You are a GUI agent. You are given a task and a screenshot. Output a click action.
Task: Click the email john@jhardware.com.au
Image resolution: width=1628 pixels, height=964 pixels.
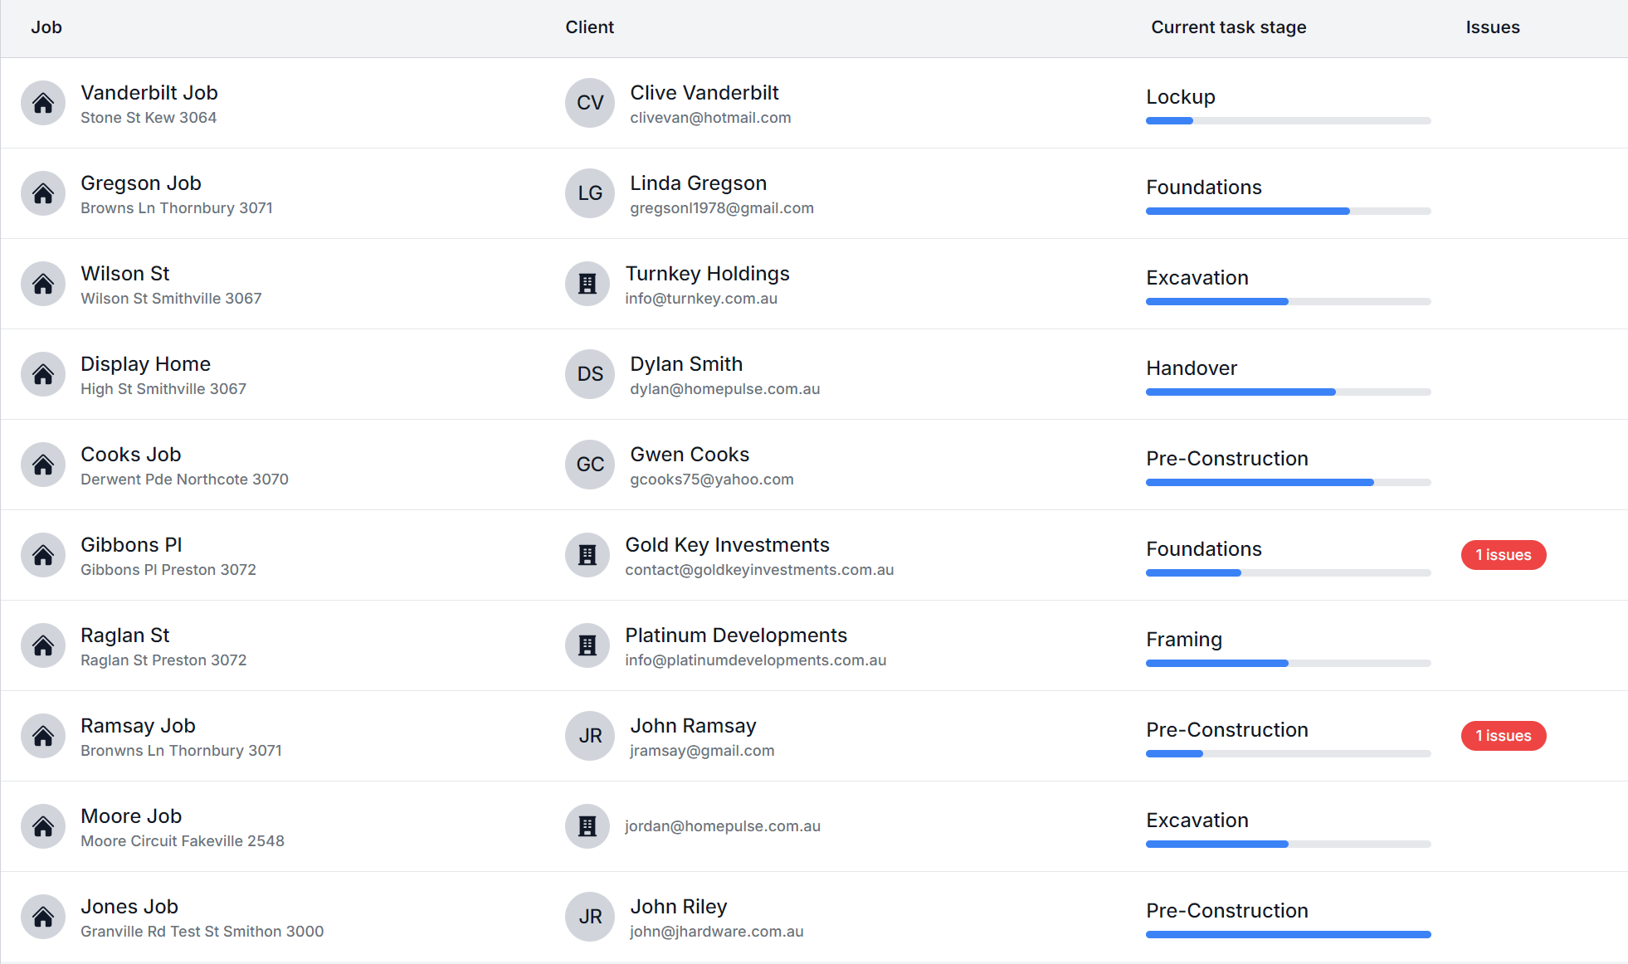717,932
